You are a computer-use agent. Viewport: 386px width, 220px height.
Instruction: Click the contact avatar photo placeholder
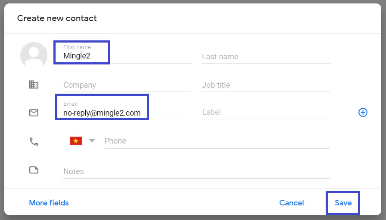pyautogui.click(x=34, y=55)
